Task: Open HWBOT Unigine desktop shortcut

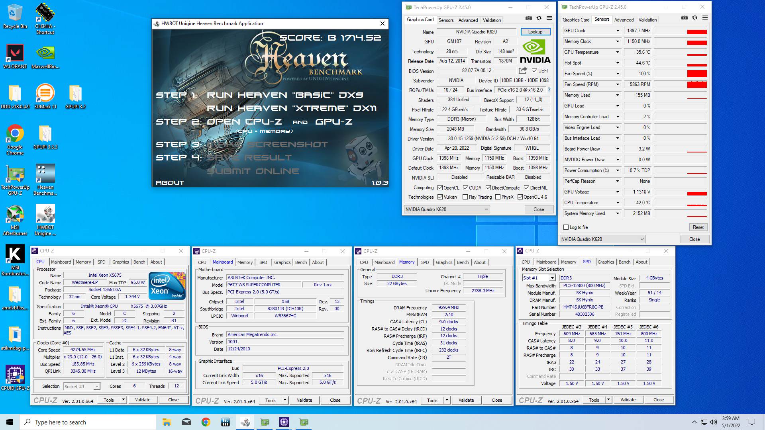Action: (x=45, y=220)
